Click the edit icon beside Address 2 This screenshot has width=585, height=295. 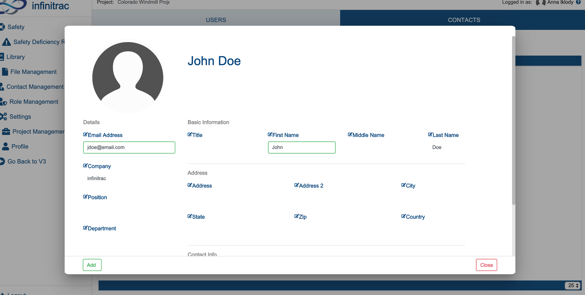click(x=297, y=185)
